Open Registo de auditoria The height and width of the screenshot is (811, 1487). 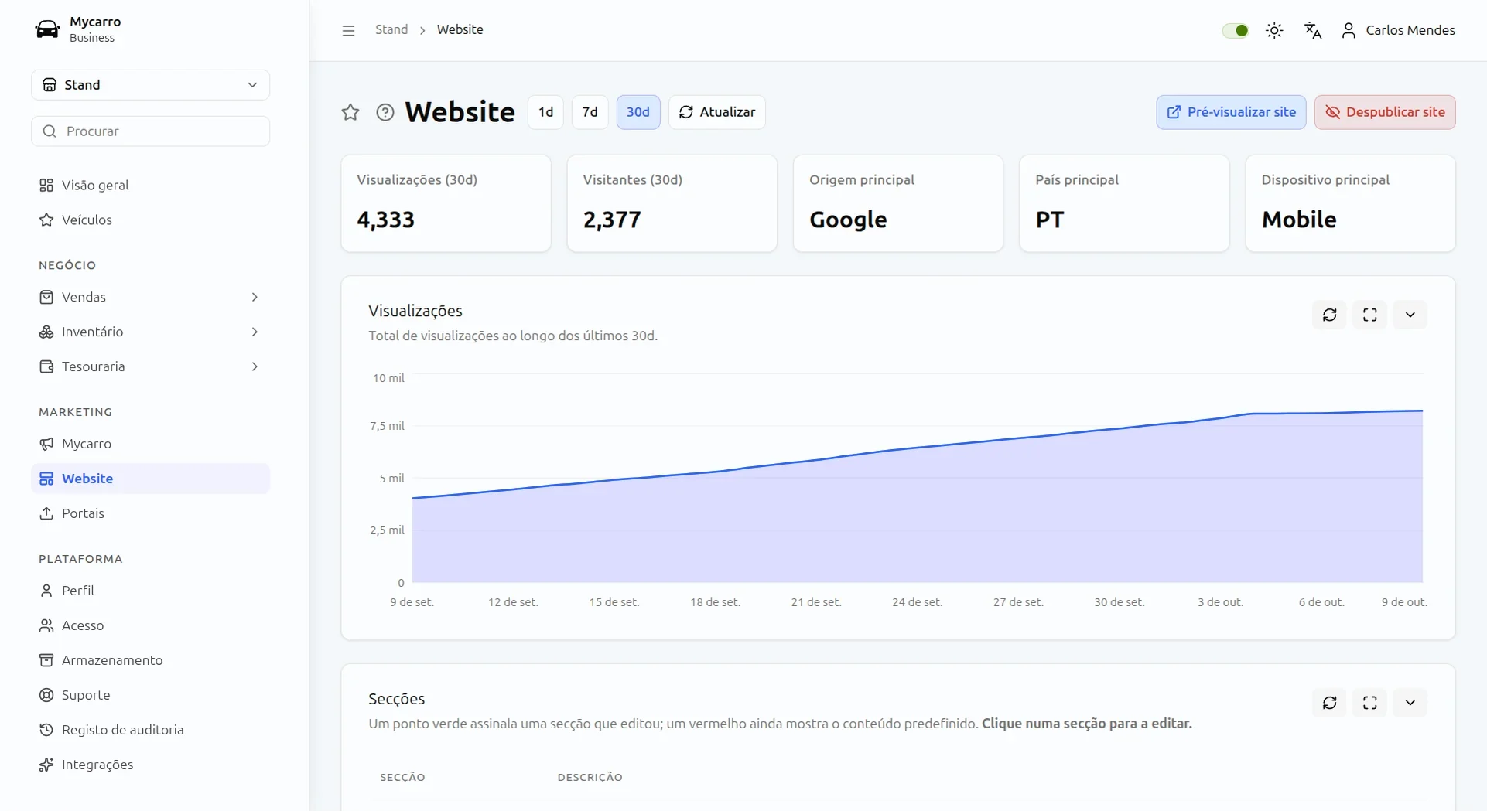(151, 730)
